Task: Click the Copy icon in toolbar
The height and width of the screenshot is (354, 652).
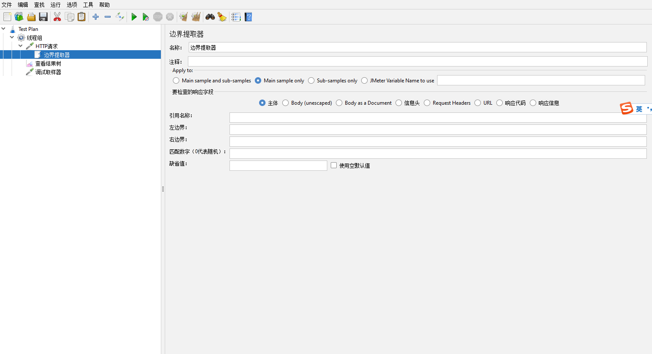Action: 69,17
